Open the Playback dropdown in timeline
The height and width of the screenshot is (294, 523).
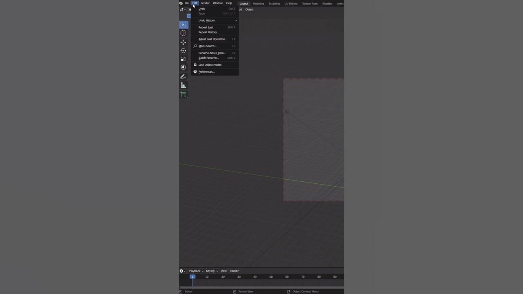click(196, 271)
